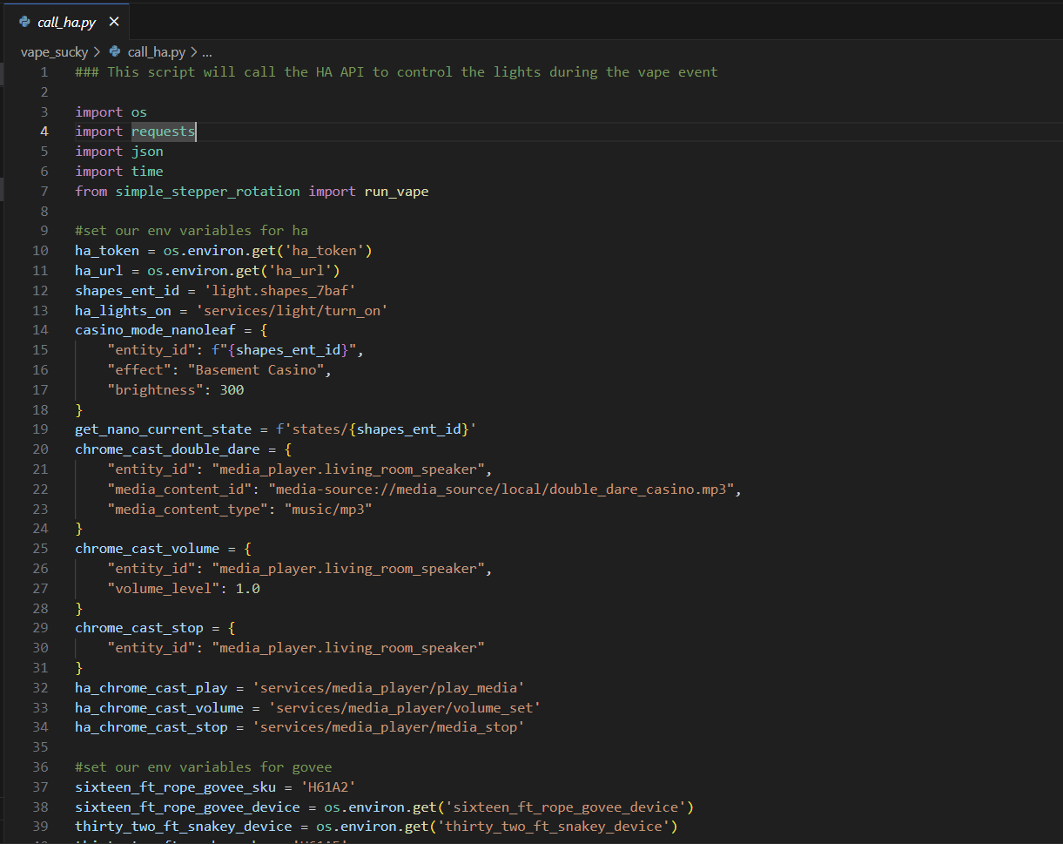1063x844 pixels.
Task: Click the highlighted word requests on line 4
Action: [164, 132]
